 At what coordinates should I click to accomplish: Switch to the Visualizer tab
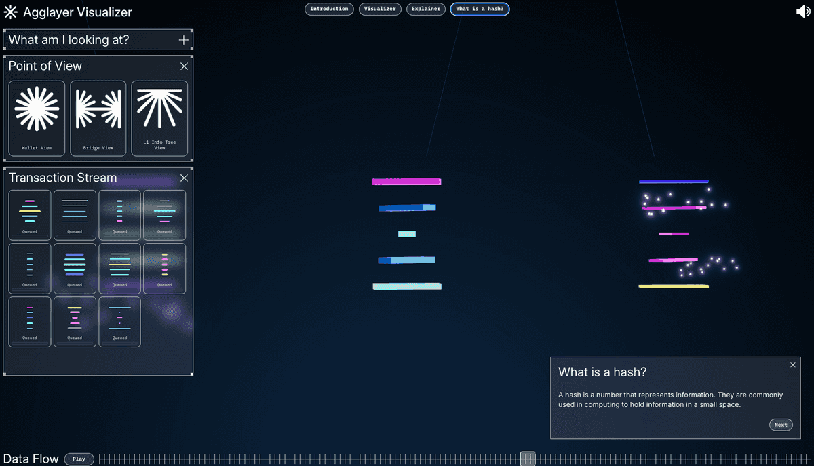click(380, 9)
